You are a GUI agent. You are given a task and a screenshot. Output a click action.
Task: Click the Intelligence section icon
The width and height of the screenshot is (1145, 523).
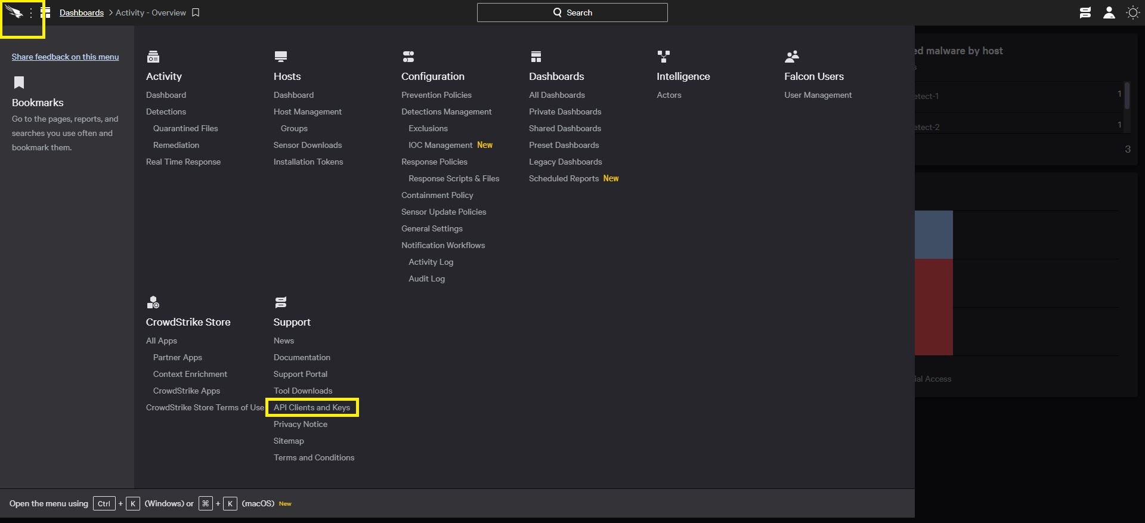(x=664, y=57)
